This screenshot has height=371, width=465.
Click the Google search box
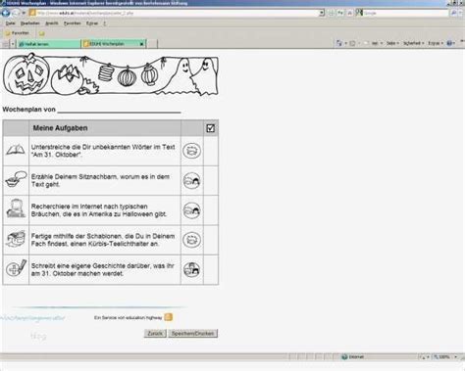(x=405, y=13)
